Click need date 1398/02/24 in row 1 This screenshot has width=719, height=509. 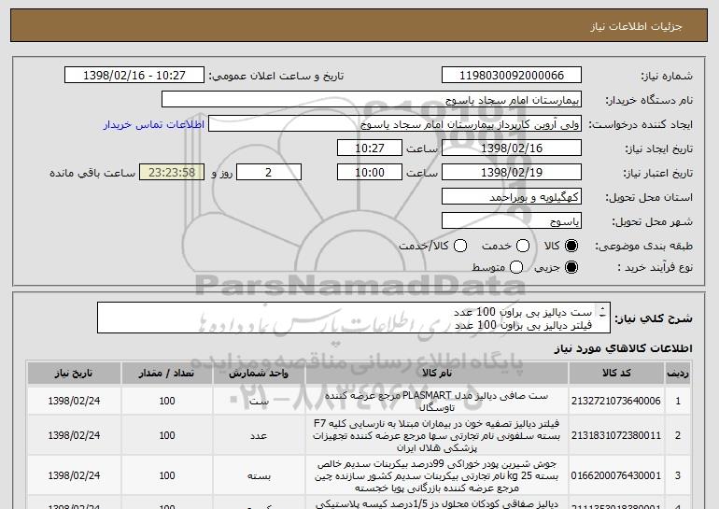tap(74, 401)
